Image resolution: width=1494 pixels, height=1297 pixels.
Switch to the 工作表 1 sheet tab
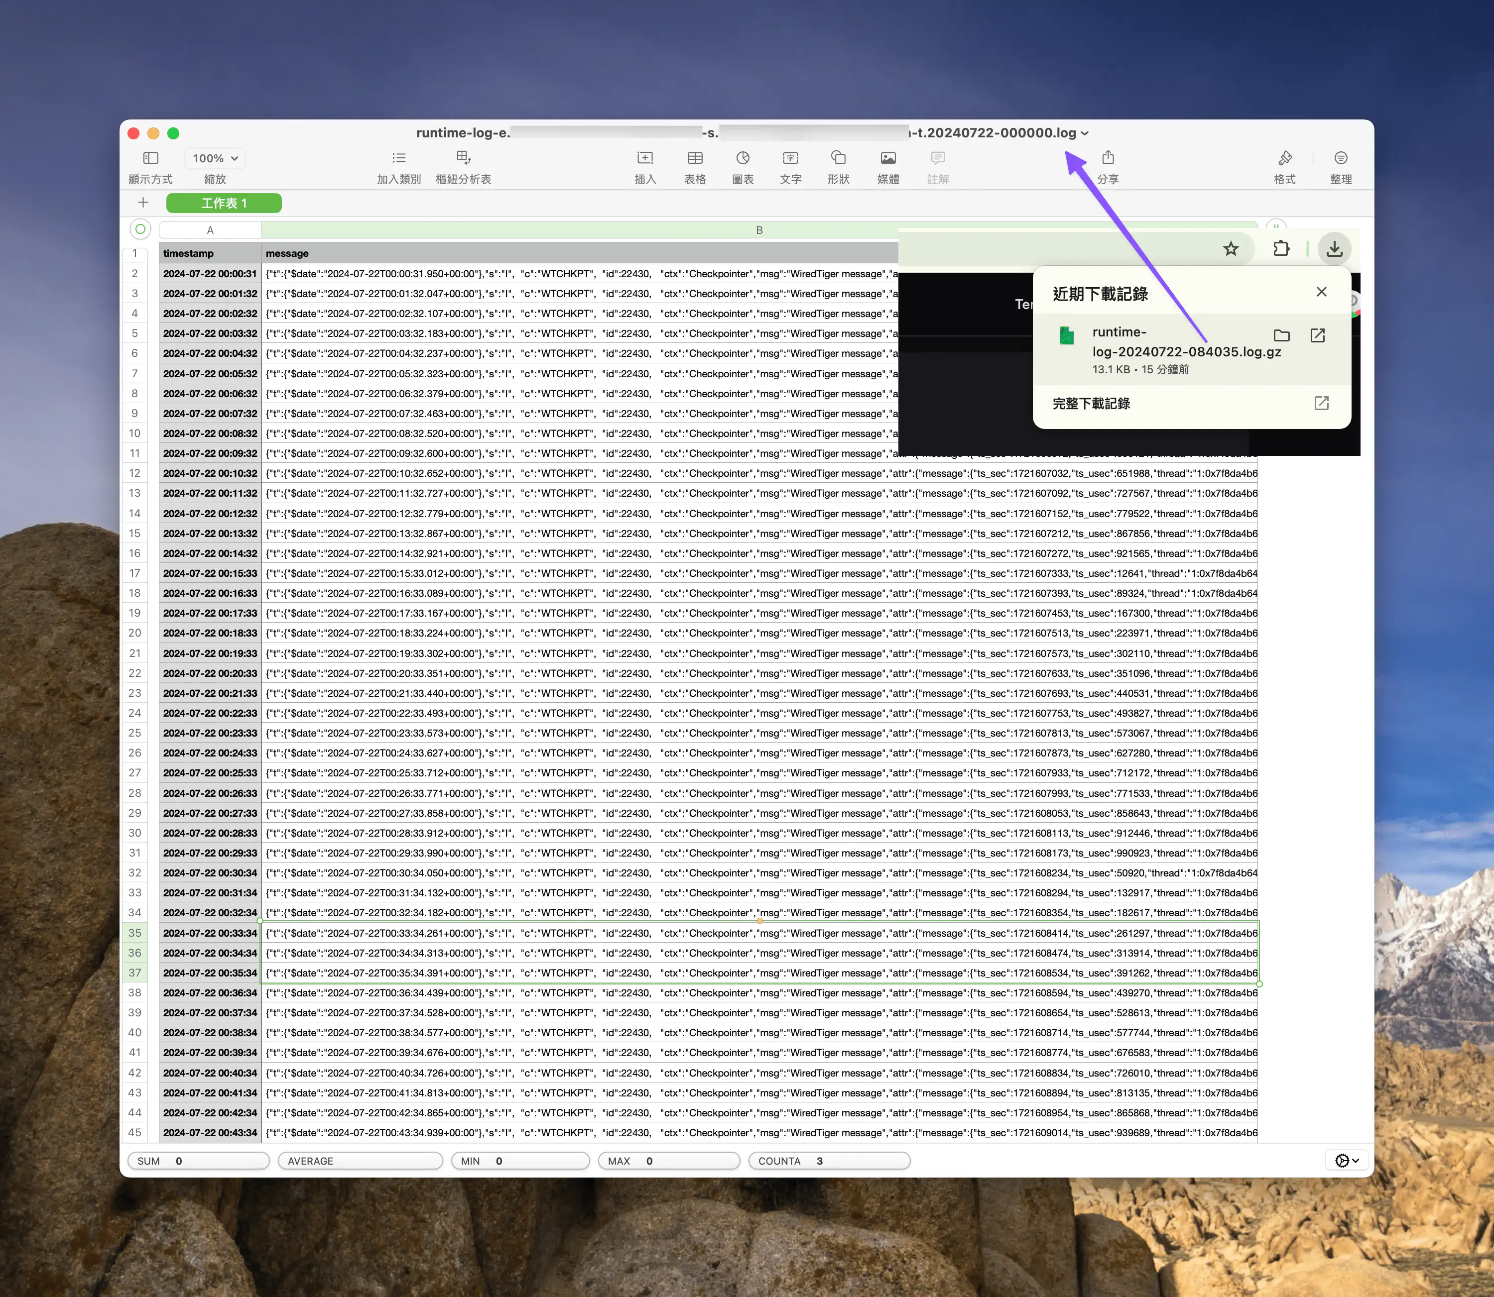224,203
